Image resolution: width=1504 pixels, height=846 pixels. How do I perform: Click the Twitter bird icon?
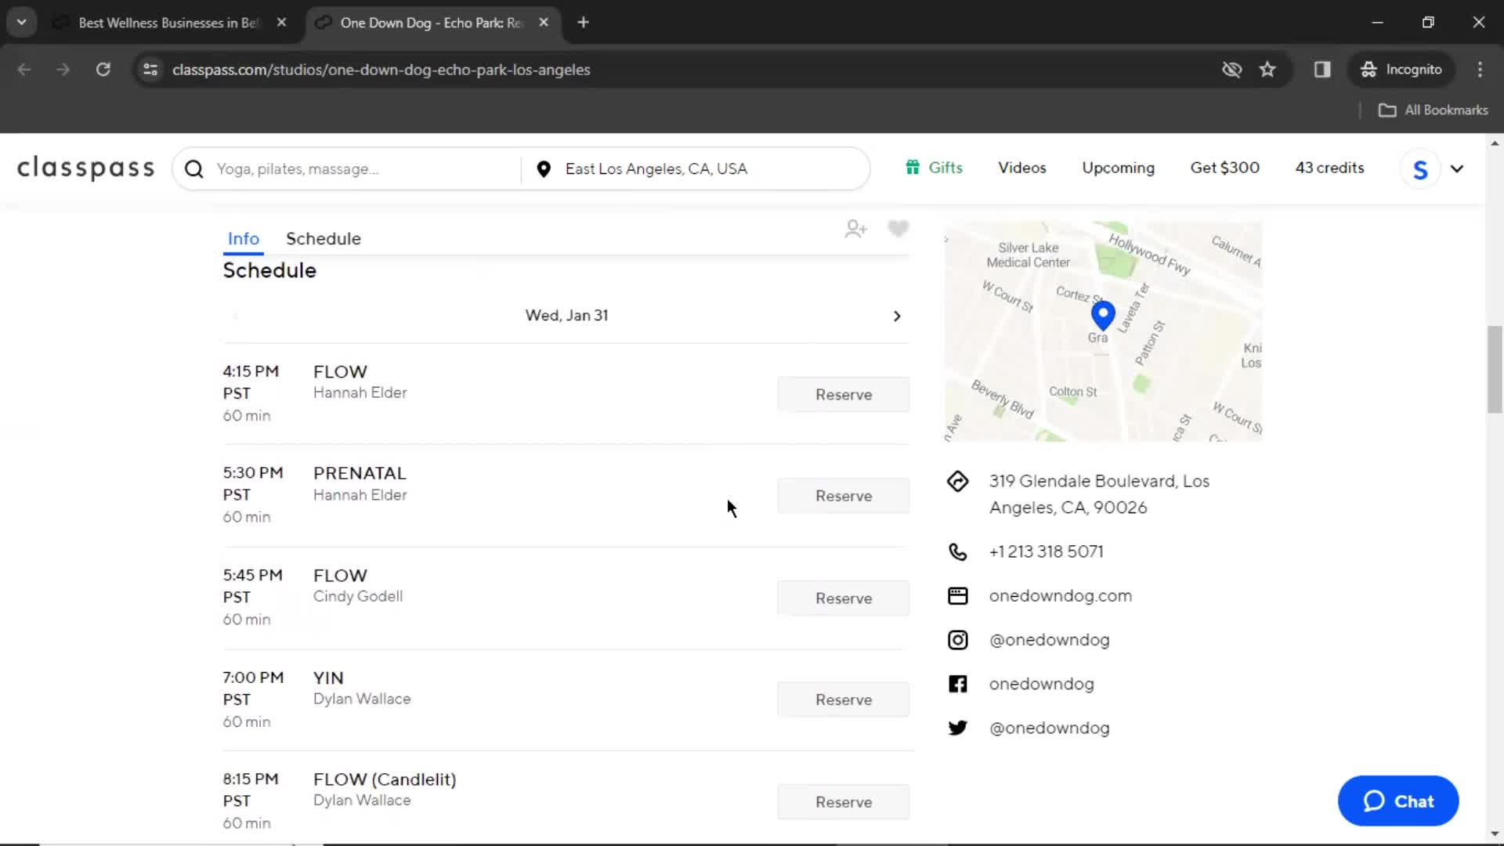(957, 728)
